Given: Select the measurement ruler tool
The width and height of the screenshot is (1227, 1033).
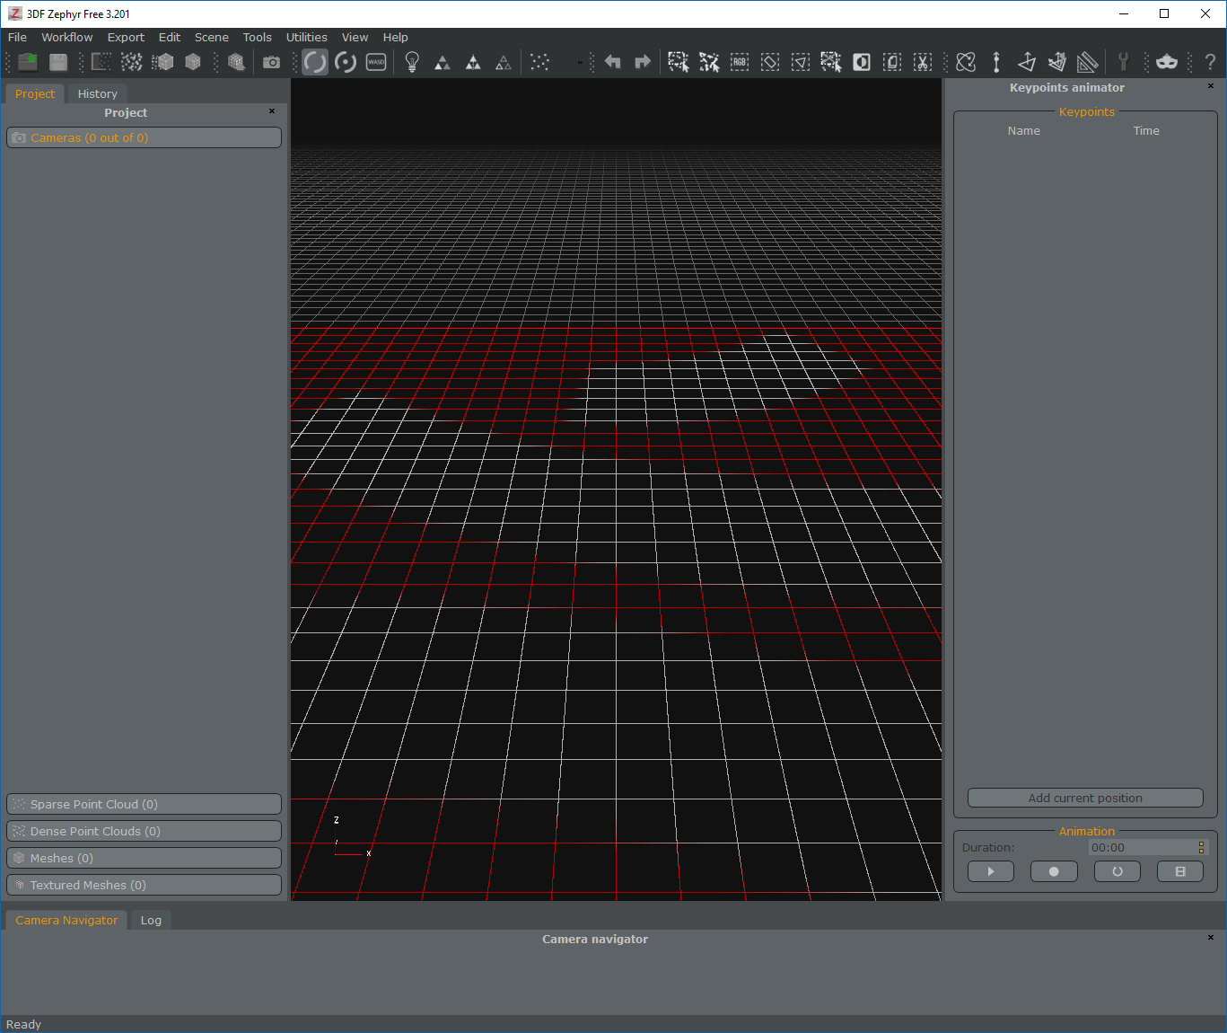Looking at the screenshot, I should (1088, 62).
